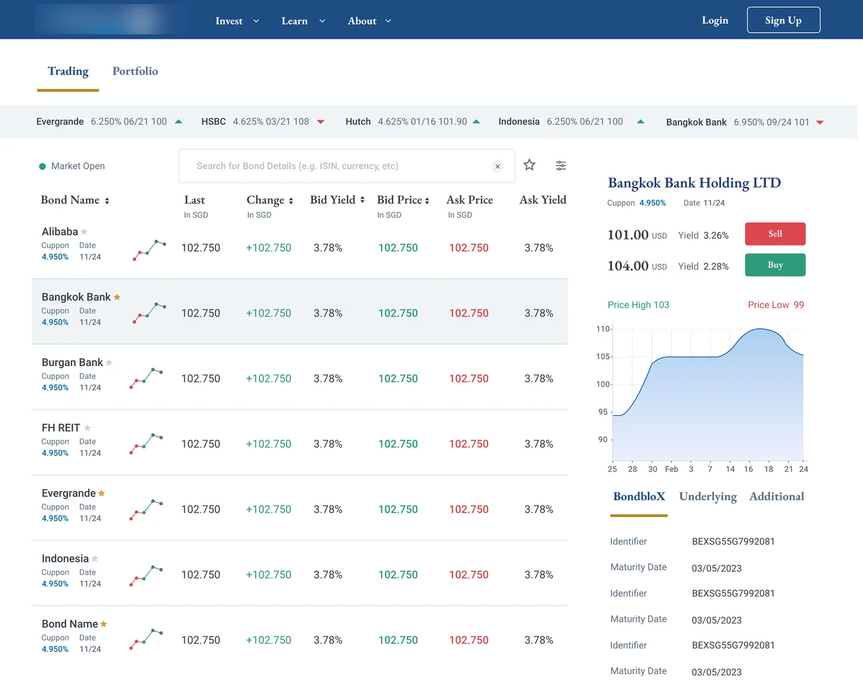
Task: Unfavorite the Evergrande bond star
Action: [102, 493]
